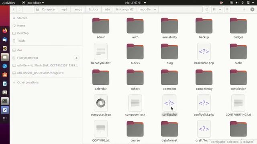This screenshot has height=144, width=257.
Task: Open usb-Generic_Flash_Disk drive in sidebar
Action: 46,65
